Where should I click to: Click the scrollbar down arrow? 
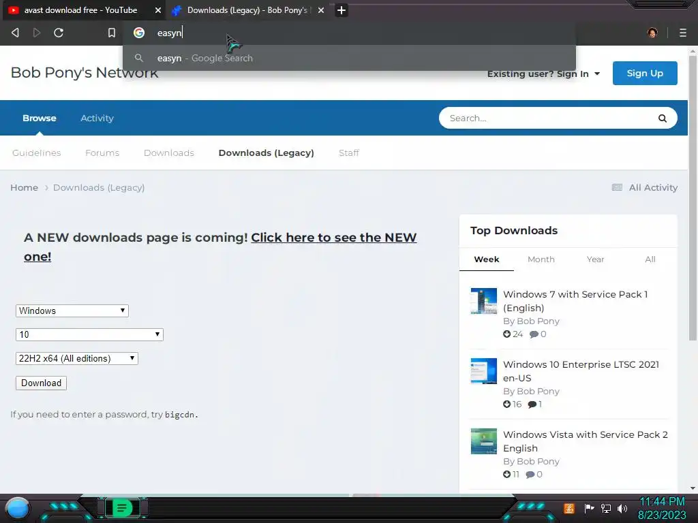point(693,488)
